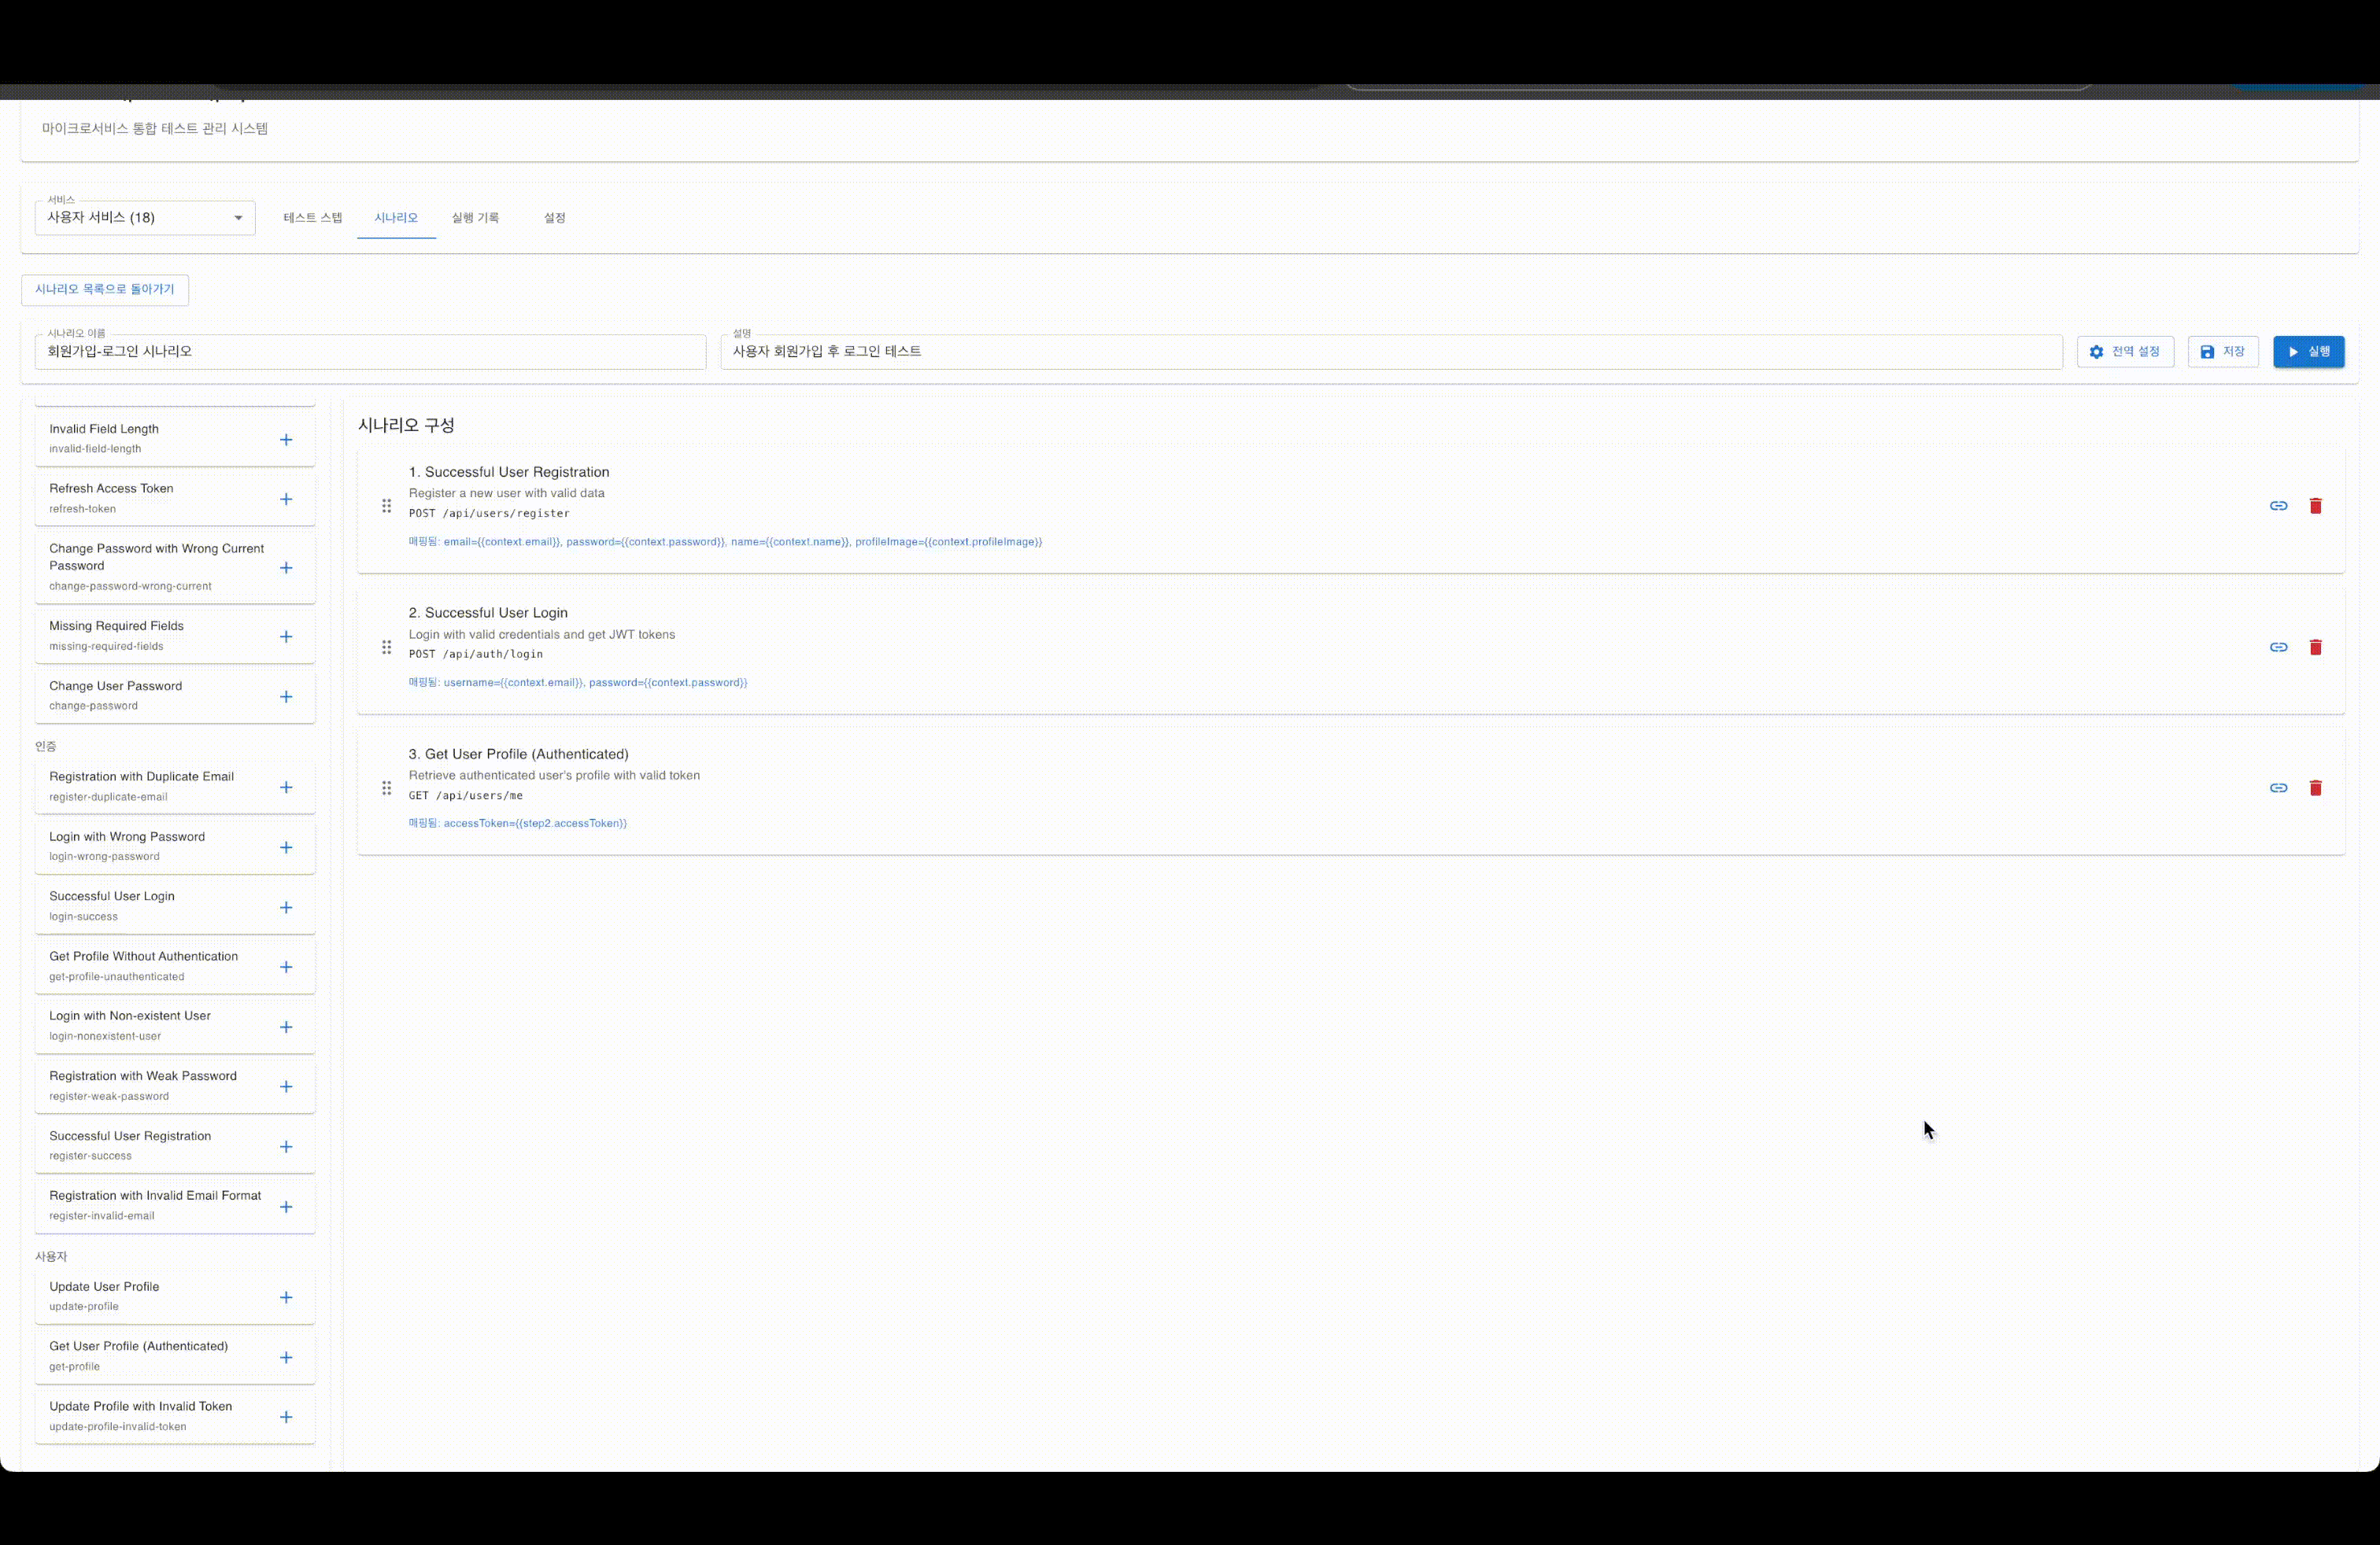Delete step 3 Get User Profile
The image size is (2380, 1545).
pyautogui.click(x=2315, y=788)
